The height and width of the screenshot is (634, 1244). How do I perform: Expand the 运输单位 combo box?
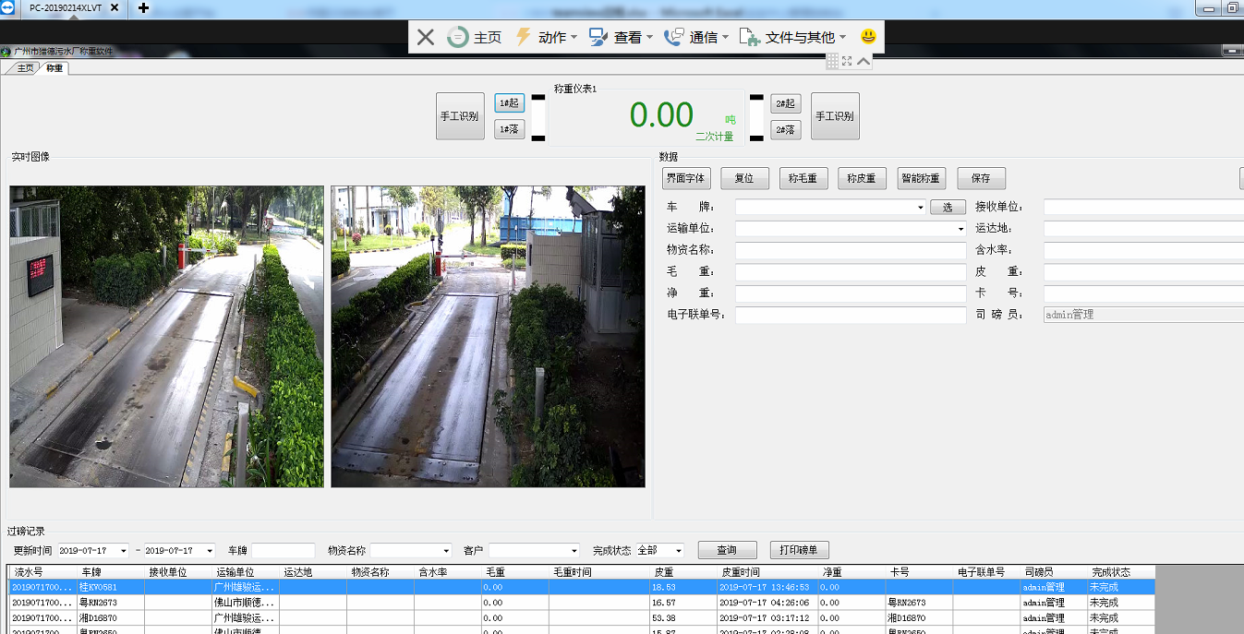click(960, 229)
